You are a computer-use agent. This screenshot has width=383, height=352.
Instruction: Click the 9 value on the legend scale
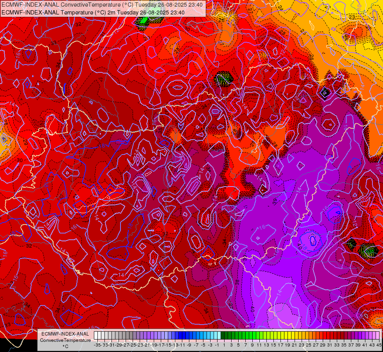(x=252, y=345)
